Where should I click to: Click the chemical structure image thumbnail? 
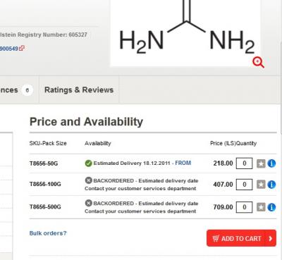pyautogui.click(x=185, y=33)
